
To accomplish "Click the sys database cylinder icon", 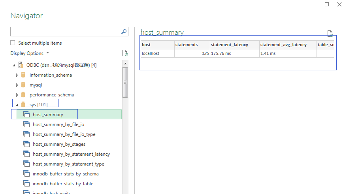I will coord(23,104).
